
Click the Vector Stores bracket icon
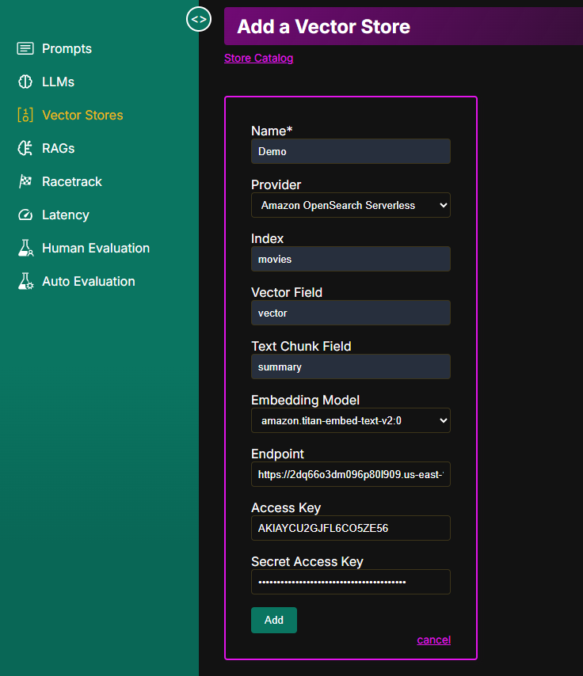point(25,115)
